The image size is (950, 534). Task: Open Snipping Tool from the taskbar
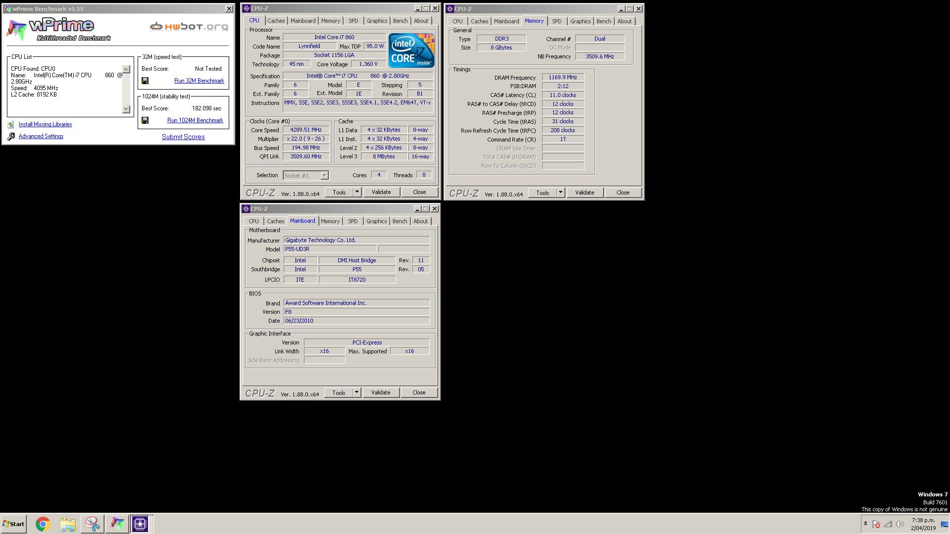(x=92, y=524)
